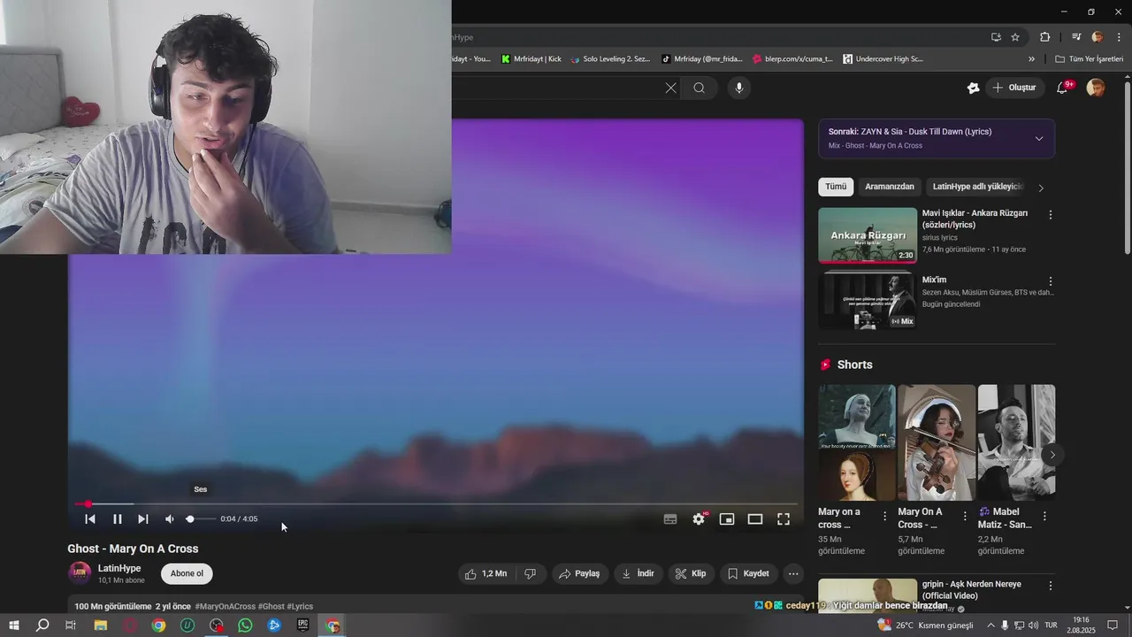Open Chrome media controls icon
The height and width of the screenshot is (637, 1132).
coord(1076,37)
